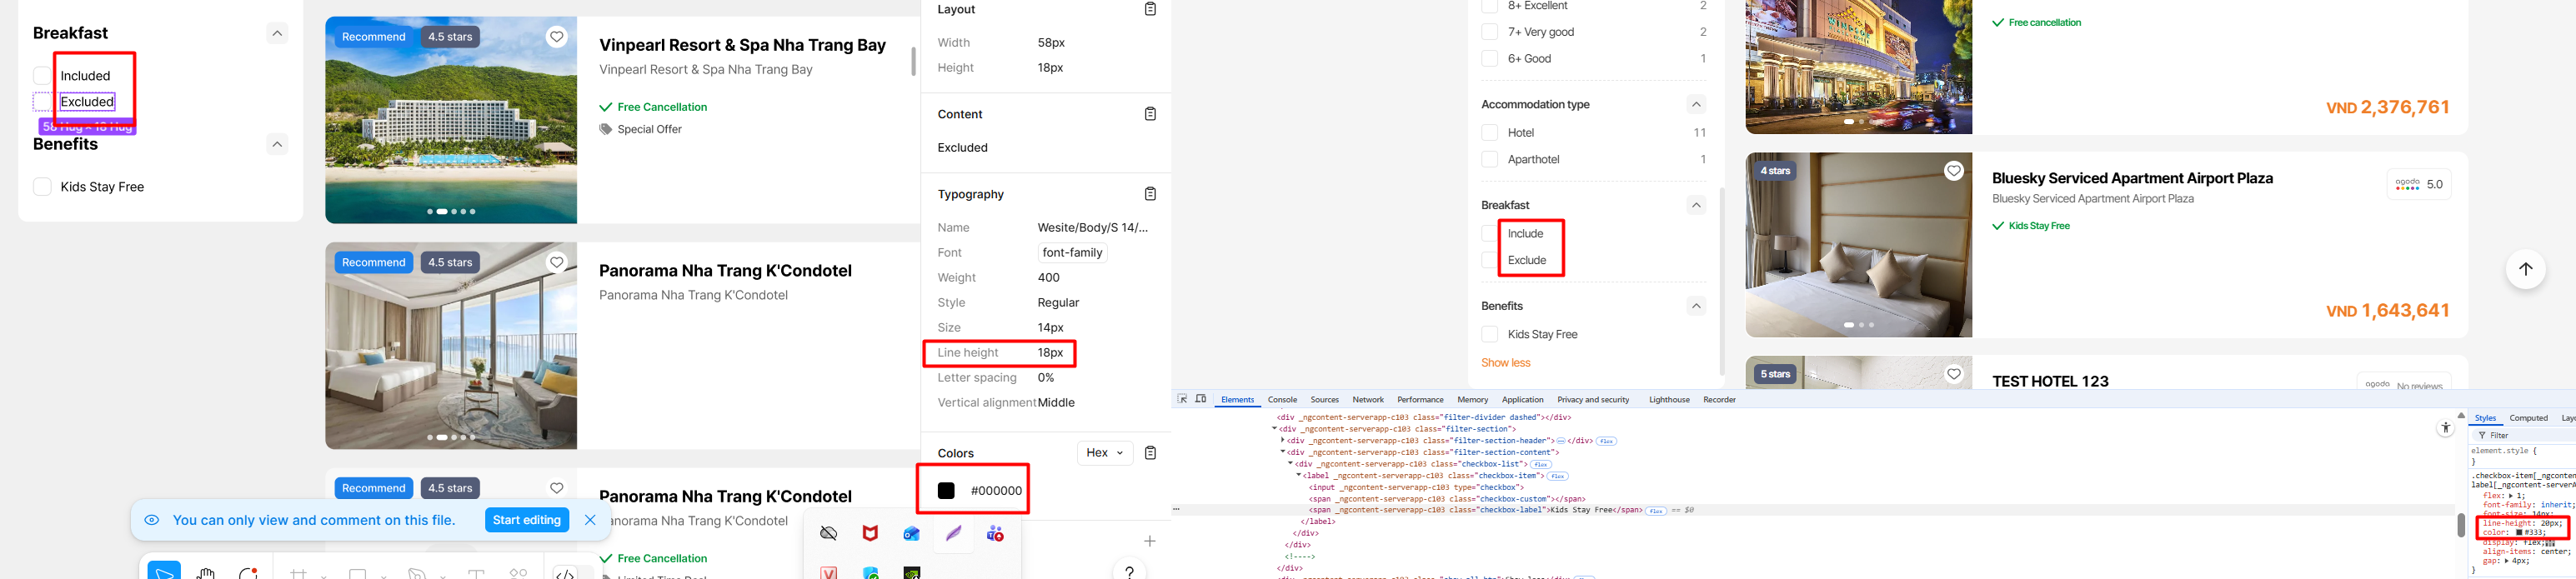Open TEST HOTEL 123 hotel title
The width and height of the screenshot is (2576, 579).
tap(2050, 381)
